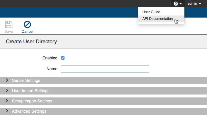Expand the Advanced Settings chevron
Screen dimensions: 207x115
pos(7,111)
